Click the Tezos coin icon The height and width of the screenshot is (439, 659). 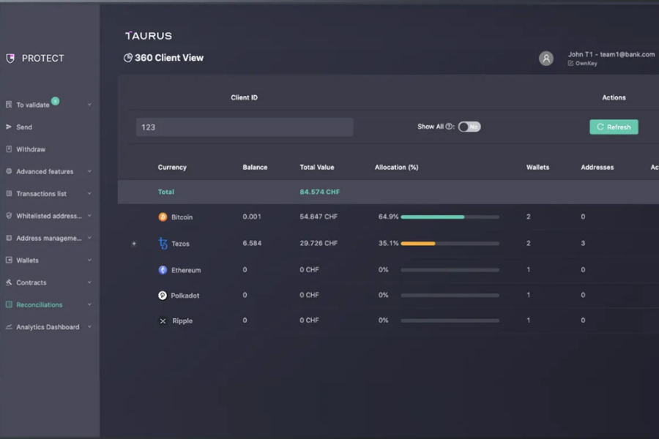[x=163, y=243]
